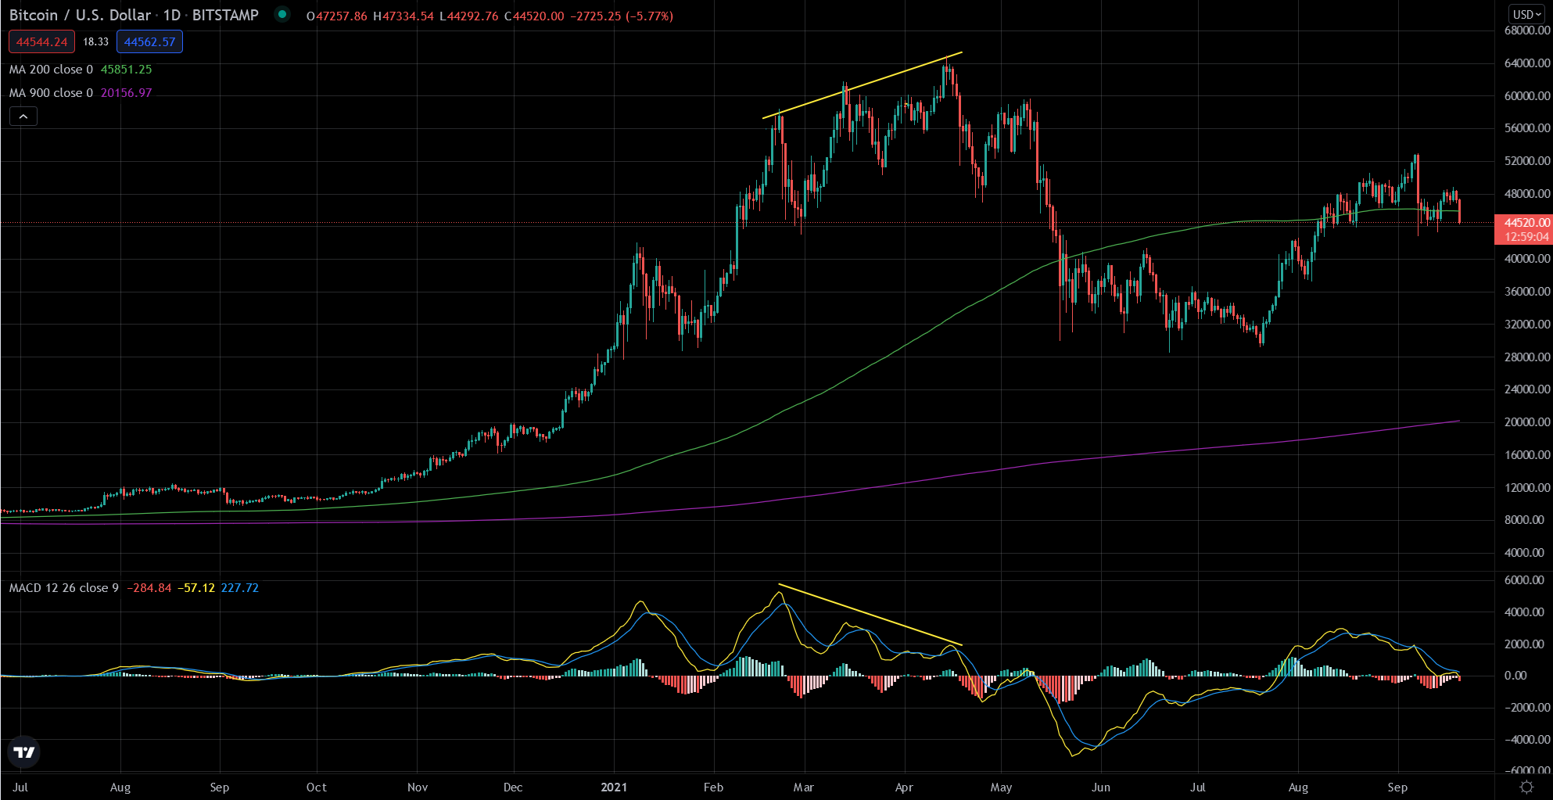Click the current price tag 44520.00

(1526, 222)
